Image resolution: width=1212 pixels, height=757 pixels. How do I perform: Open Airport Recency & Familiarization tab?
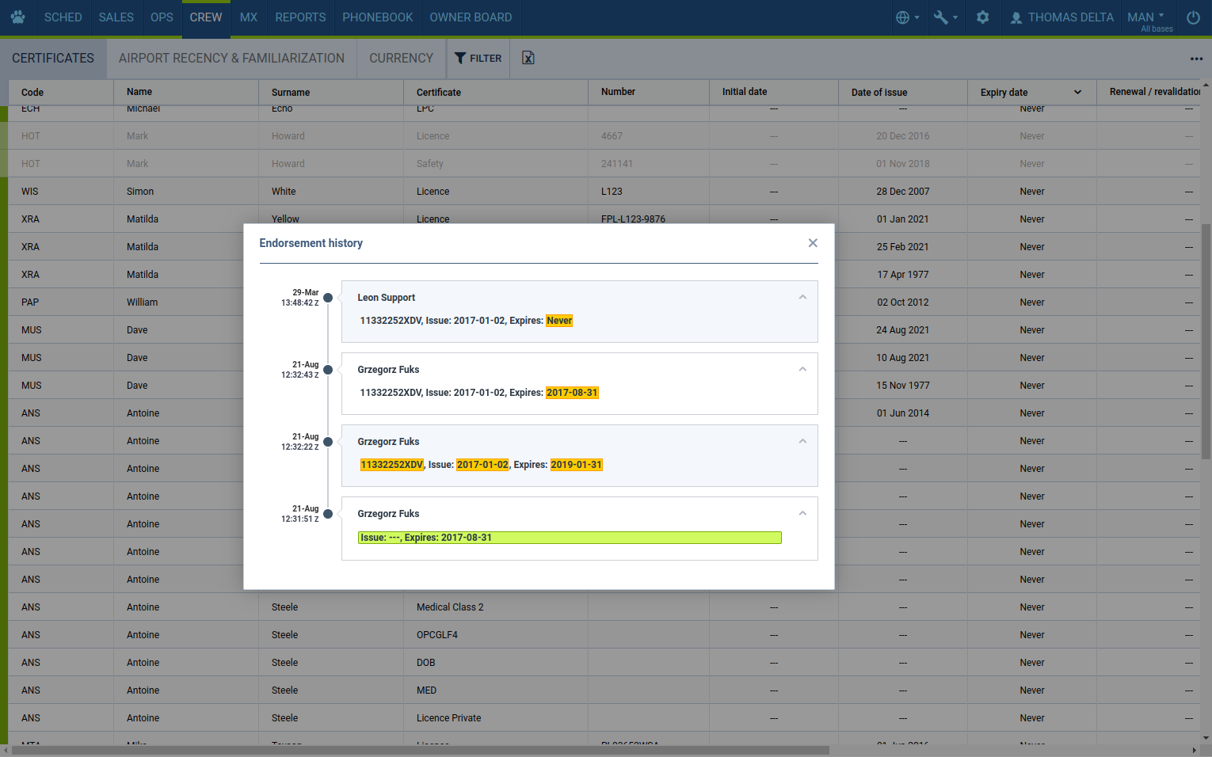click(231, 58)
